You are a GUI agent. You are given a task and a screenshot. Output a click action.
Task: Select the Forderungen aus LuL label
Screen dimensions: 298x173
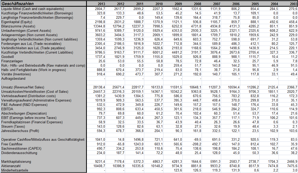[31, 44]
